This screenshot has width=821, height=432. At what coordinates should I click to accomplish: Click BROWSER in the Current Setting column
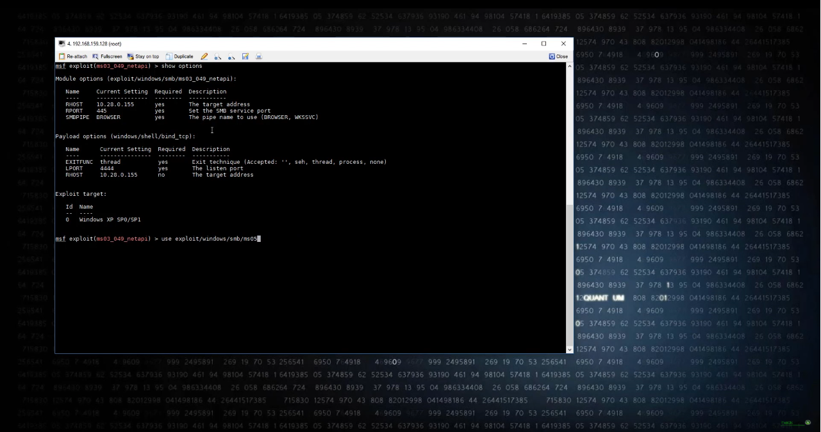[108, 117]
